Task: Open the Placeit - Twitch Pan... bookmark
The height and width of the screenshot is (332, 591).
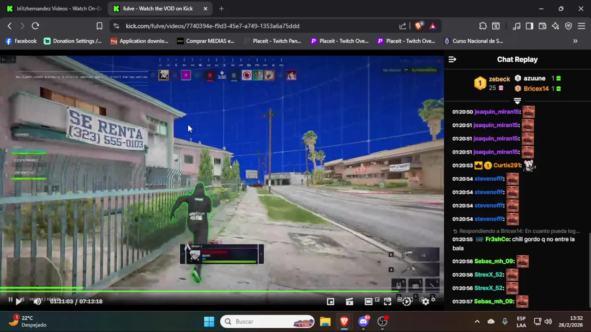Action: pos(272,41)
